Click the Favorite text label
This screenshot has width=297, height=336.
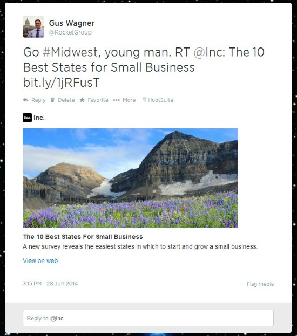(98, 100)
